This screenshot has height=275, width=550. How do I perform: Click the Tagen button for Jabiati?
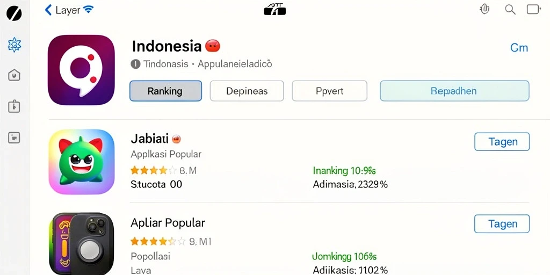[x=502, y=142]
